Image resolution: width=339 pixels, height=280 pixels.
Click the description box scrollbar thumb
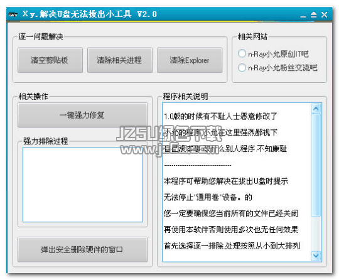coord(316,165)
